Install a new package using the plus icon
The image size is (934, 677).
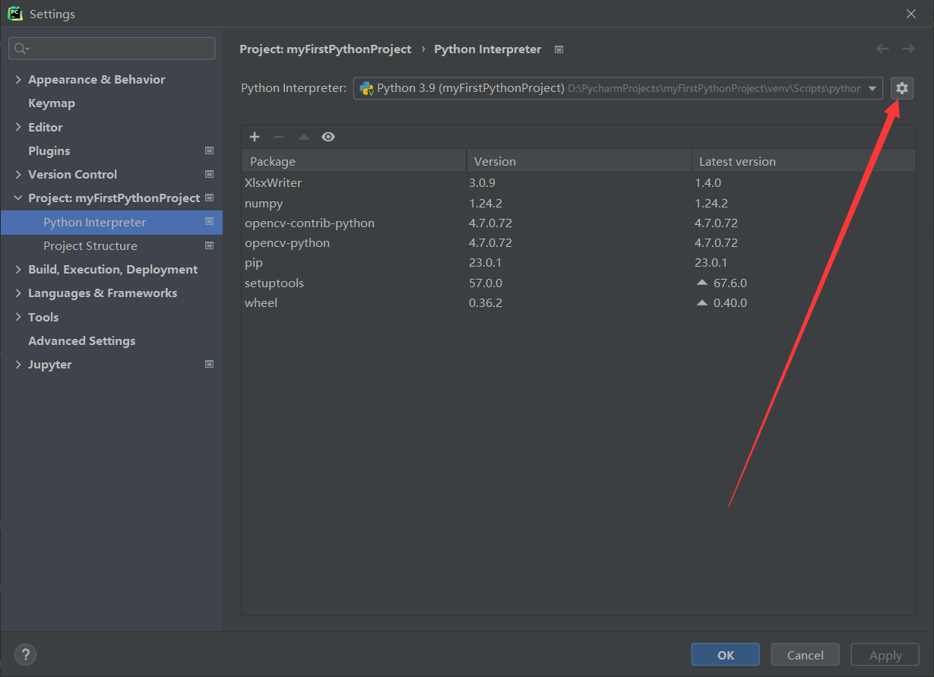[254, 137]
